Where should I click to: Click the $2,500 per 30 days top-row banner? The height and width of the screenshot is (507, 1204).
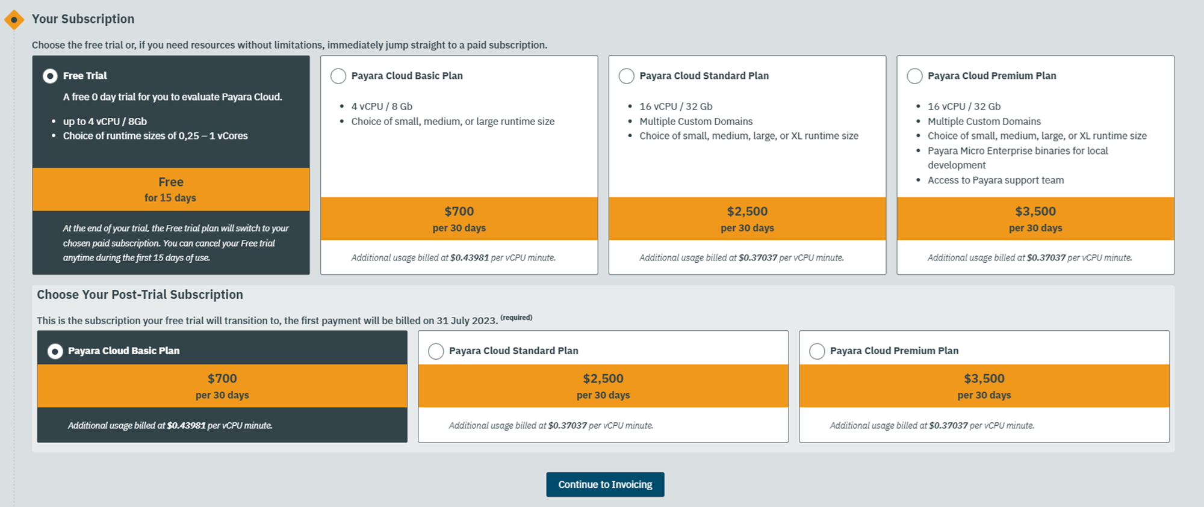coord(747,219)
